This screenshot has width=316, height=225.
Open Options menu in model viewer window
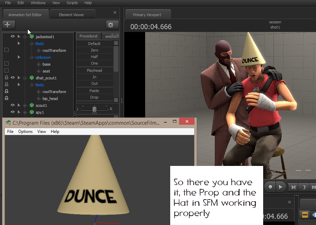click(25, 131)
